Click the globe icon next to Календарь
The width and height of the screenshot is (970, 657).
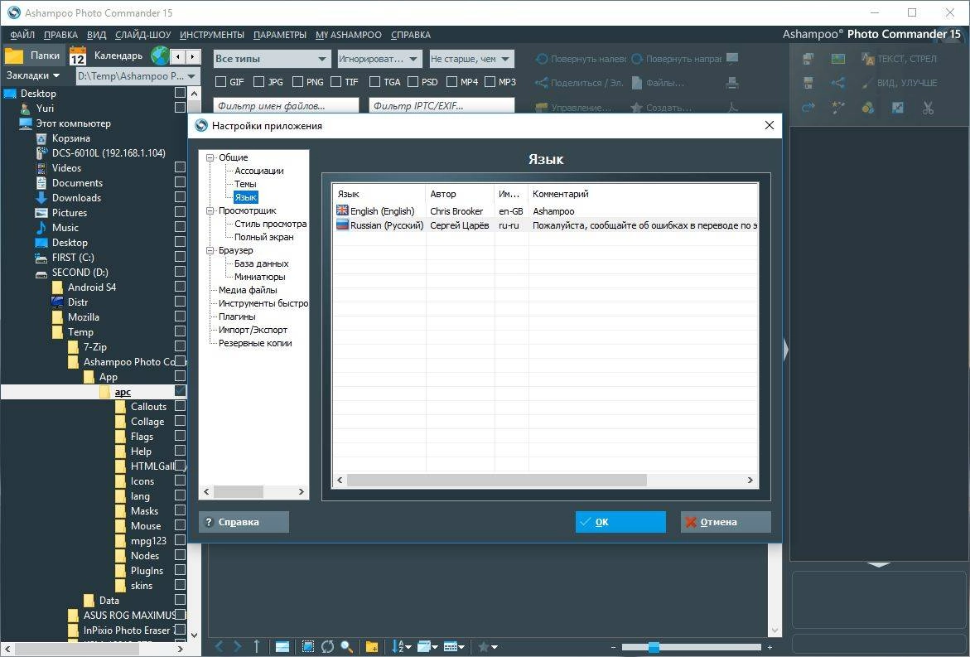coord(160,56)
